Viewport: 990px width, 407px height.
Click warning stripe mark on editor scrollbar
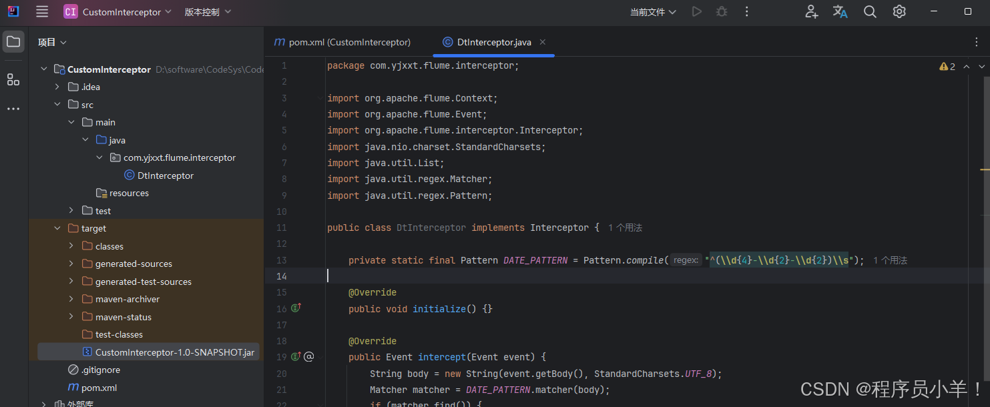[985, 171]
